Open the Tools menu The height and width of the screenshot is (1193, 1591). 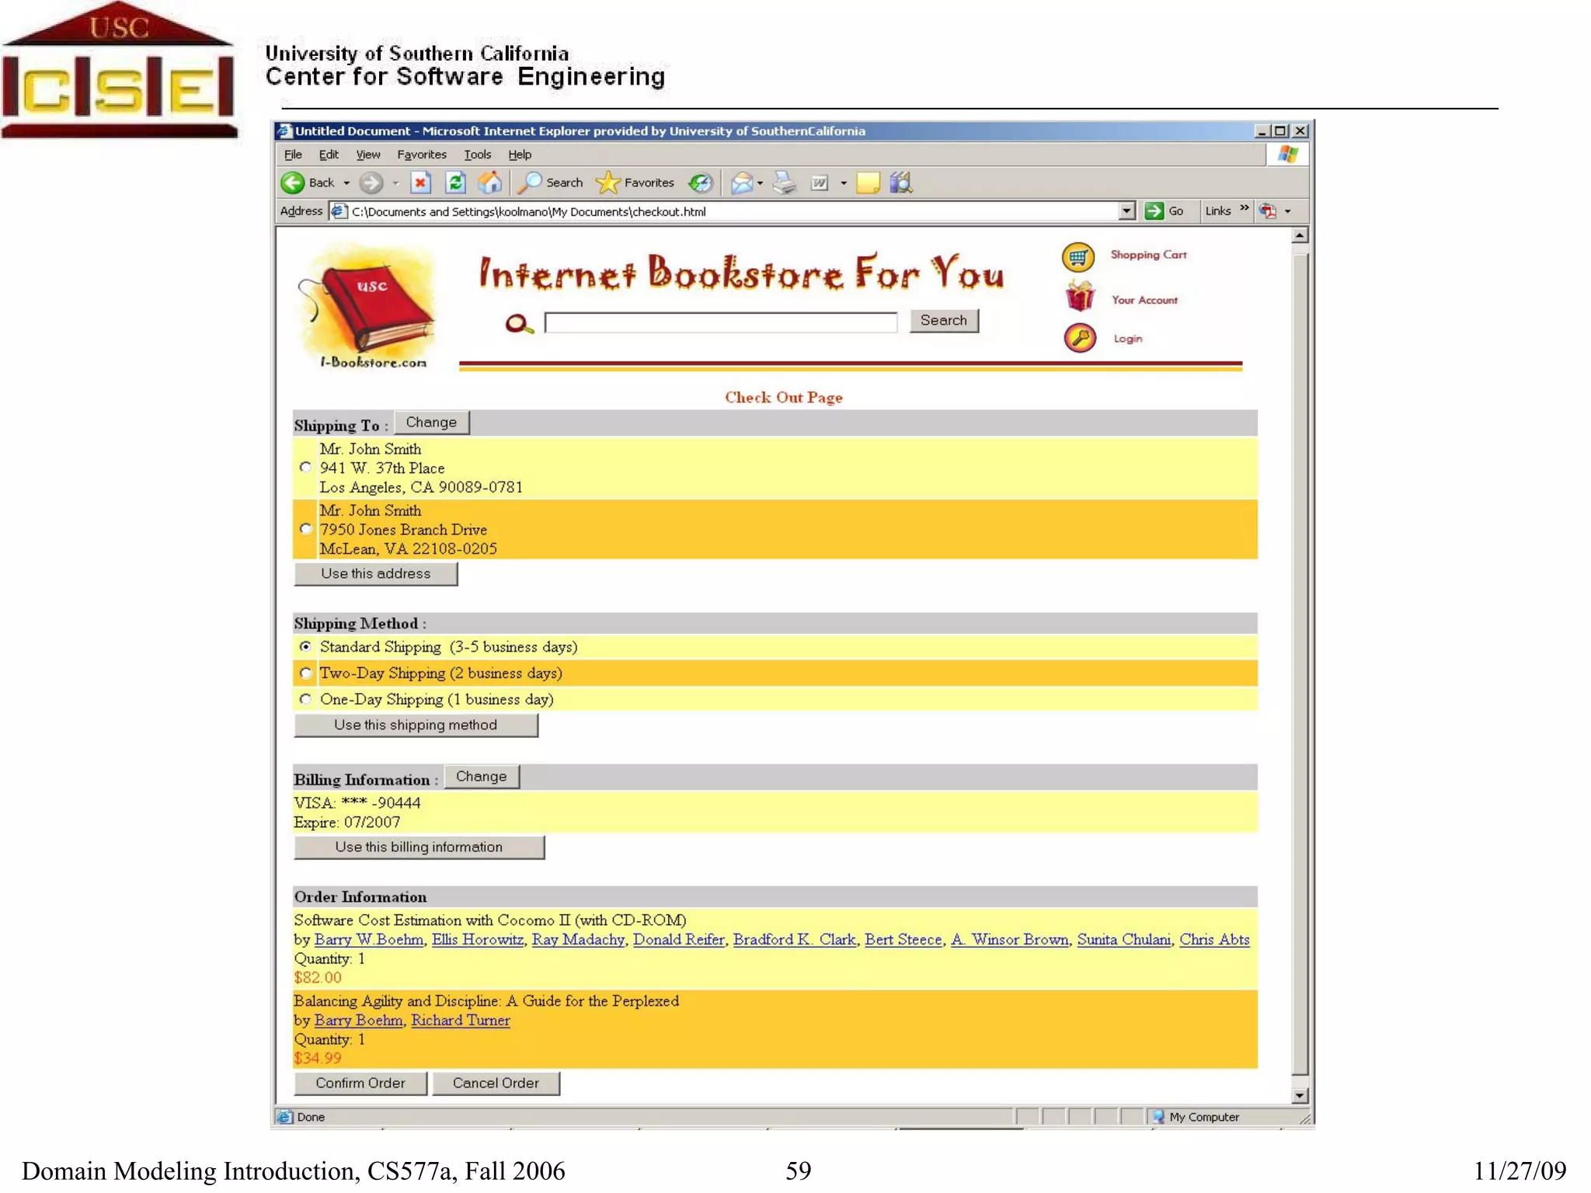coord(477,155)
